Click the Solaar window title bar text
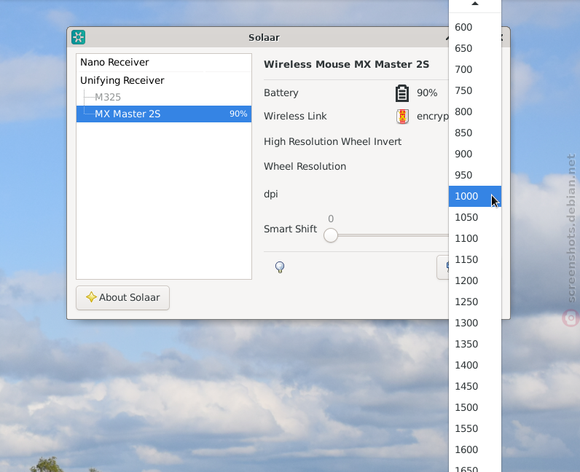The width and height of the screenshot is (580, 472). click(x=264, y=37)
